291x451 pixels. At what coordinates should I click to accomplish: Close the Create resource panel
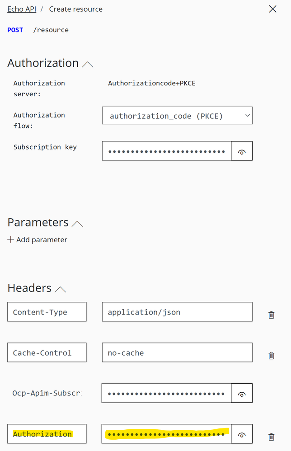click(x=272, y=9)
